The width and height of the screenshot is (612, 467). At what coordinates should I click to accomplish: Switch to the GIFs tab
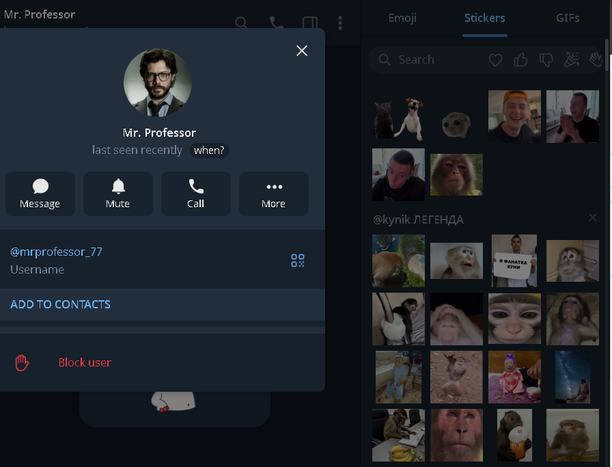[568, 18]
